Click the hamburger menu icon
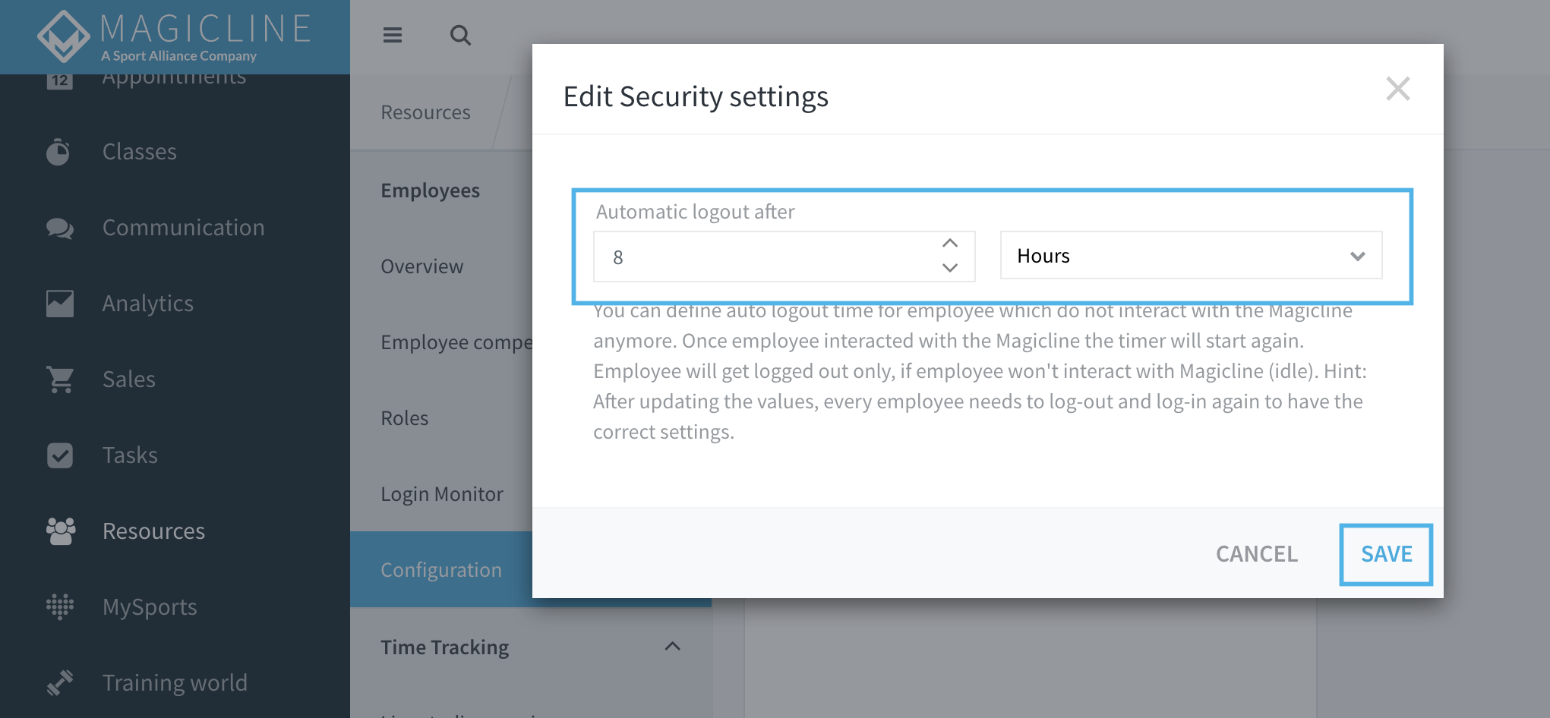 [x=393, y=35]
